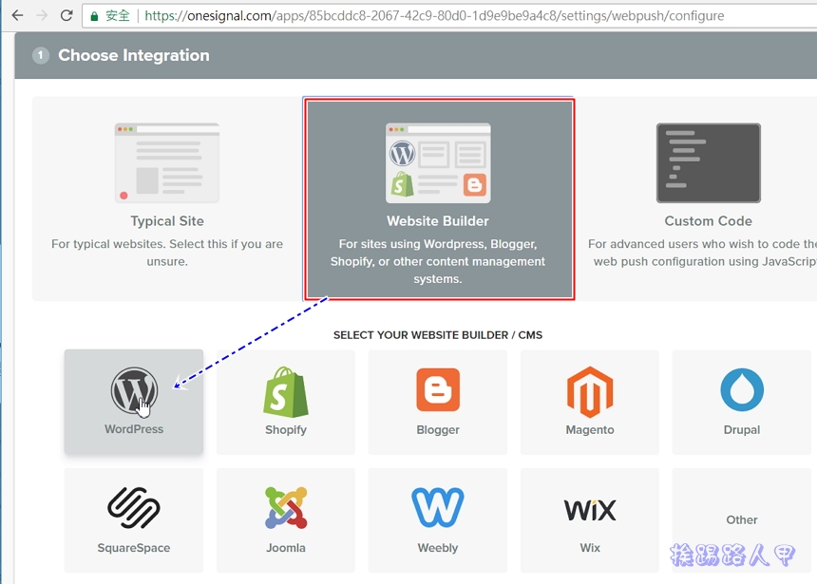
Task: Click the Website Builder description text
Action: coord(438,261)
